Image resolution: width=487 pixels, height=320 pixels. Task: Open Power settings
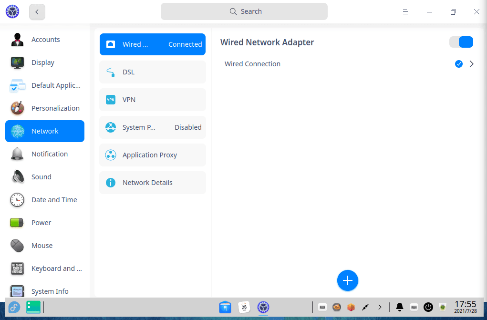point(45,223)
